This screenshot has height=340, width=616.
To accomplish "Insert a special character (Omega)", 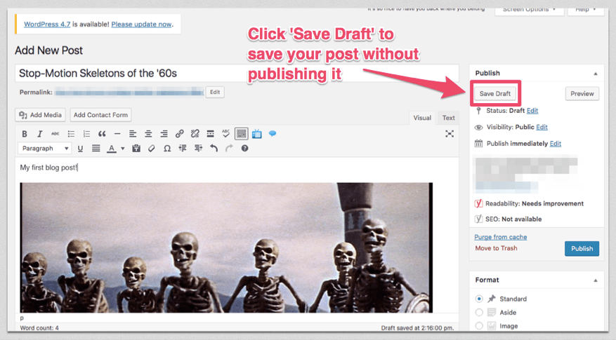I will pyautogui.click(x=167, y=148).
